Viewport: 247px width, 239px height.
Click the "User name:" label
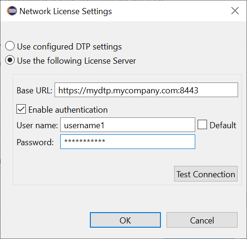[x=37, y=125]
